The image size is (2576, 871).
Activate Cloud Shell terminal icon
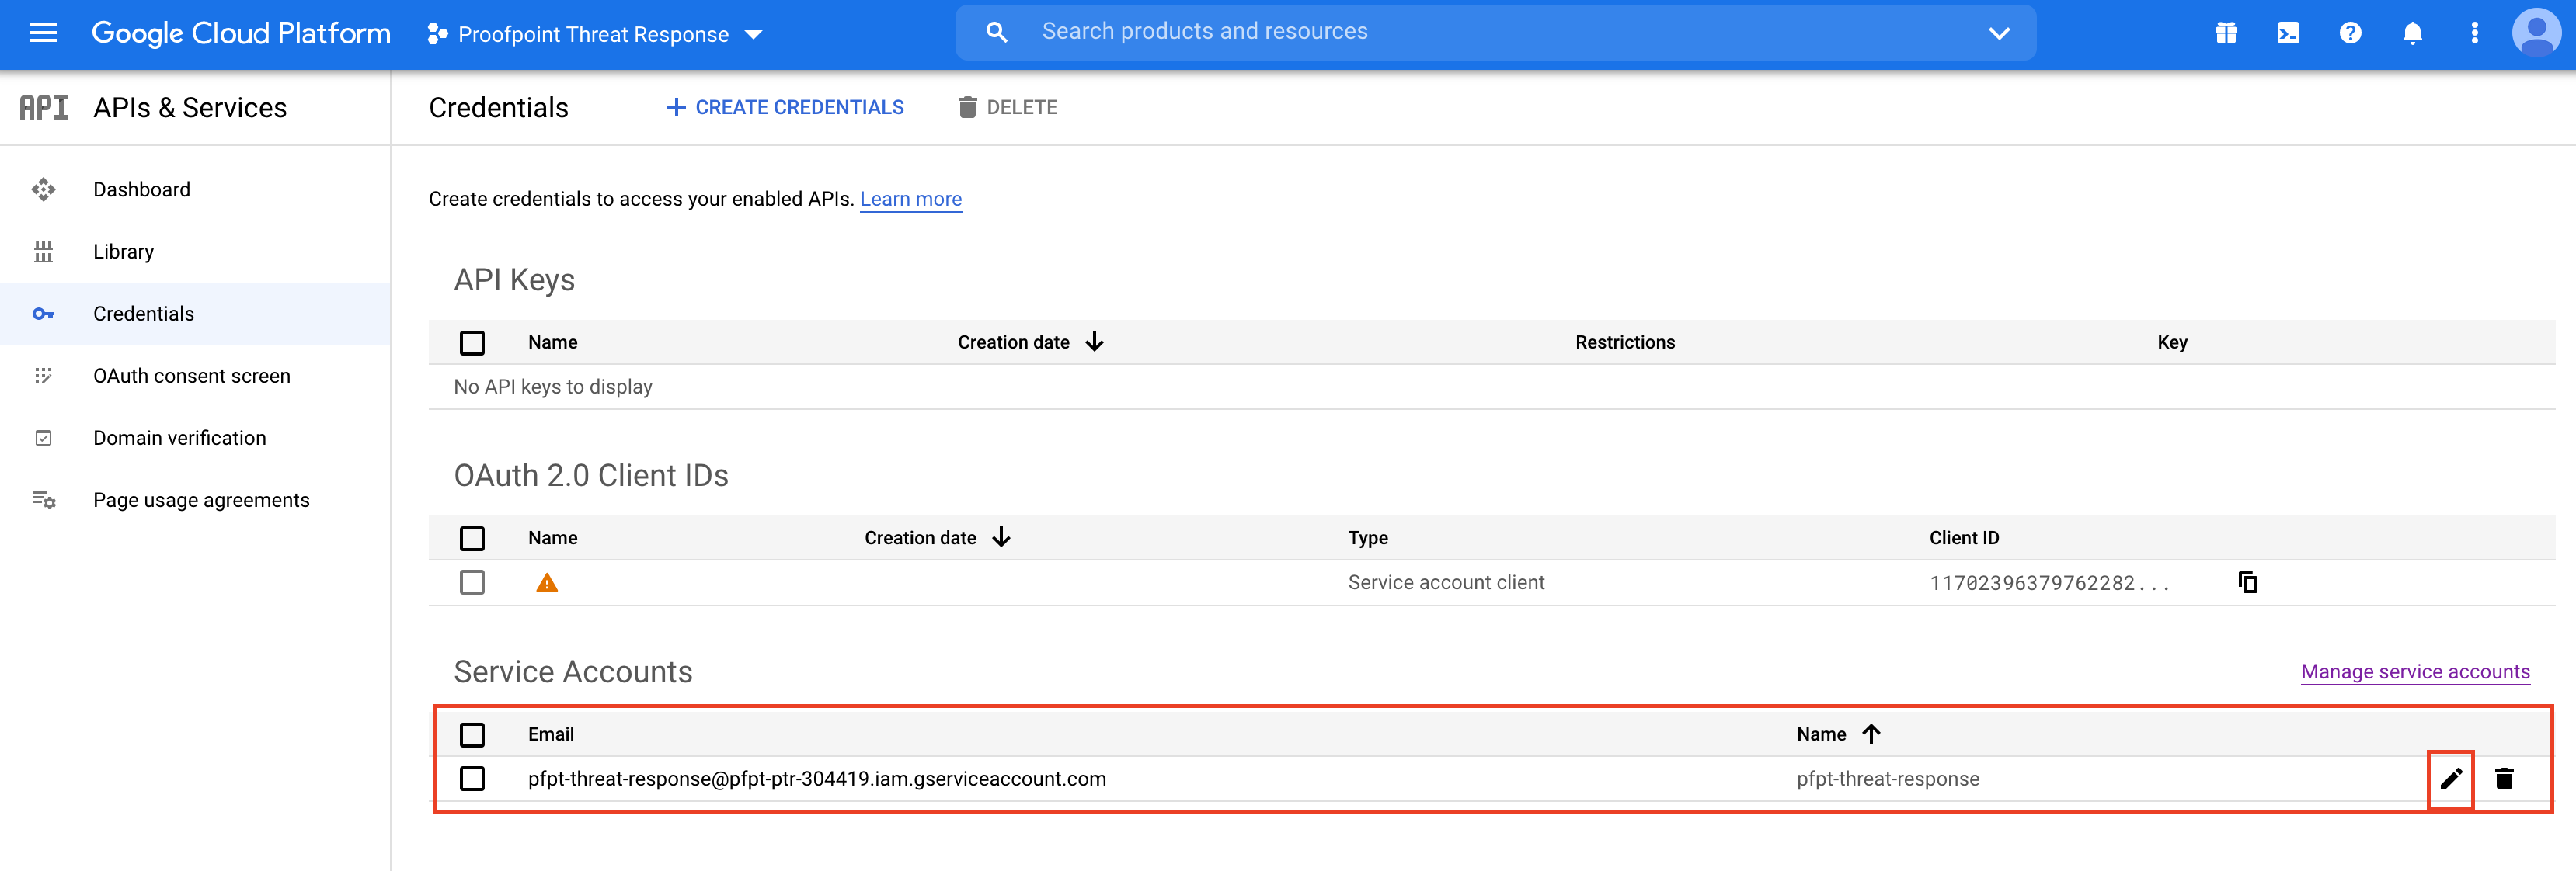tap(2287, 33)
